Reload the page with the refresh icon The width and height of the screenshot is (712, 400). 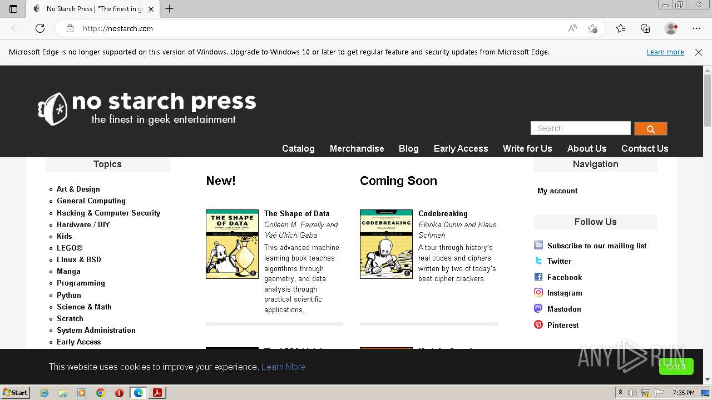(x=40, y=28)
